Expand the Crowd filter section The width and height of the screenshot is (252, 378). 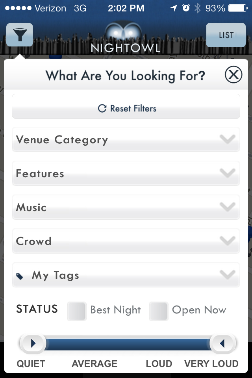click(x=126, y=241)
